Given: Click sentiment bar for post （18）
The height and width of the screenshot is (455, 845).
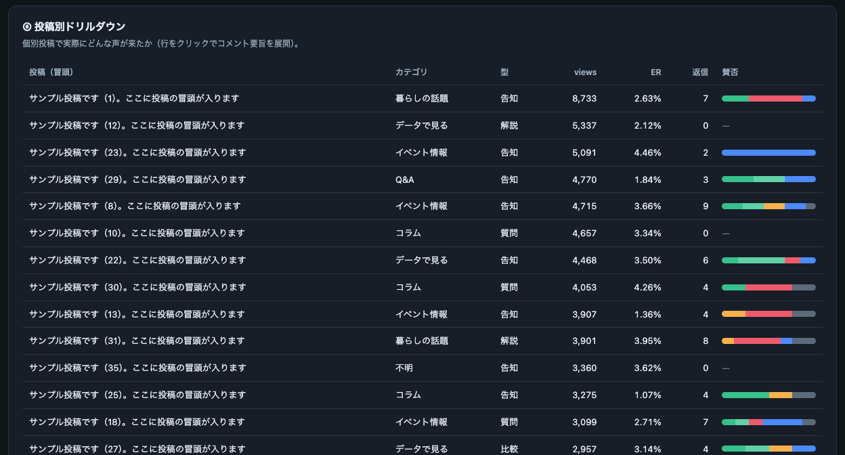Looking at the screenshot, I should coord(768,422).
